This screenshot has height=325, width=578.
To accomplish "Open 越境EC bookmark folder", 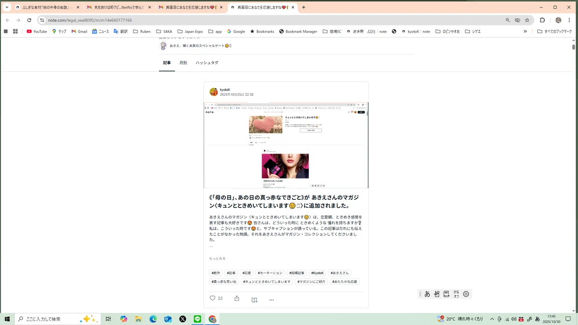I will coord(332,31).
